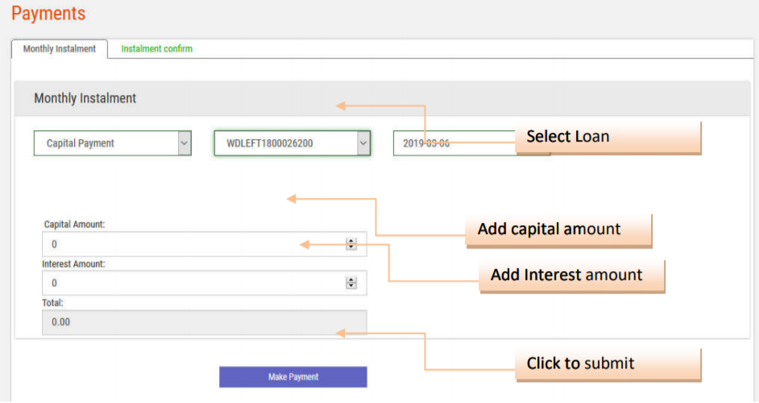759x403 pixels.
Task: Click the Interest Amount spinner arrows
Action: click(x=351, y=282)
